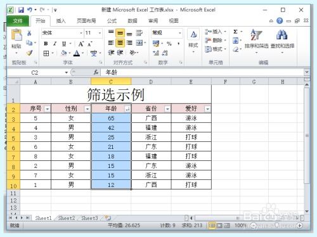
Task: Switch to Page Layout view in status bar
Action: tap(219, 226)
